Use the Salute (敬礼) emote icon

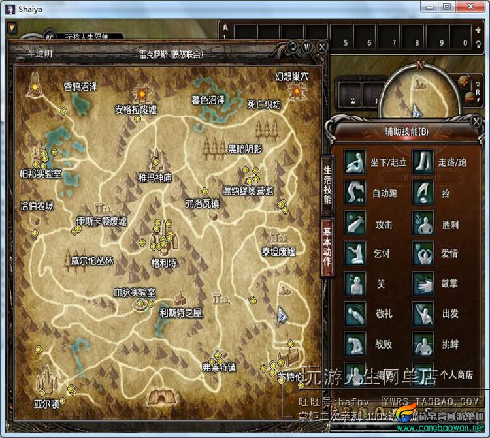coord(355,314)
